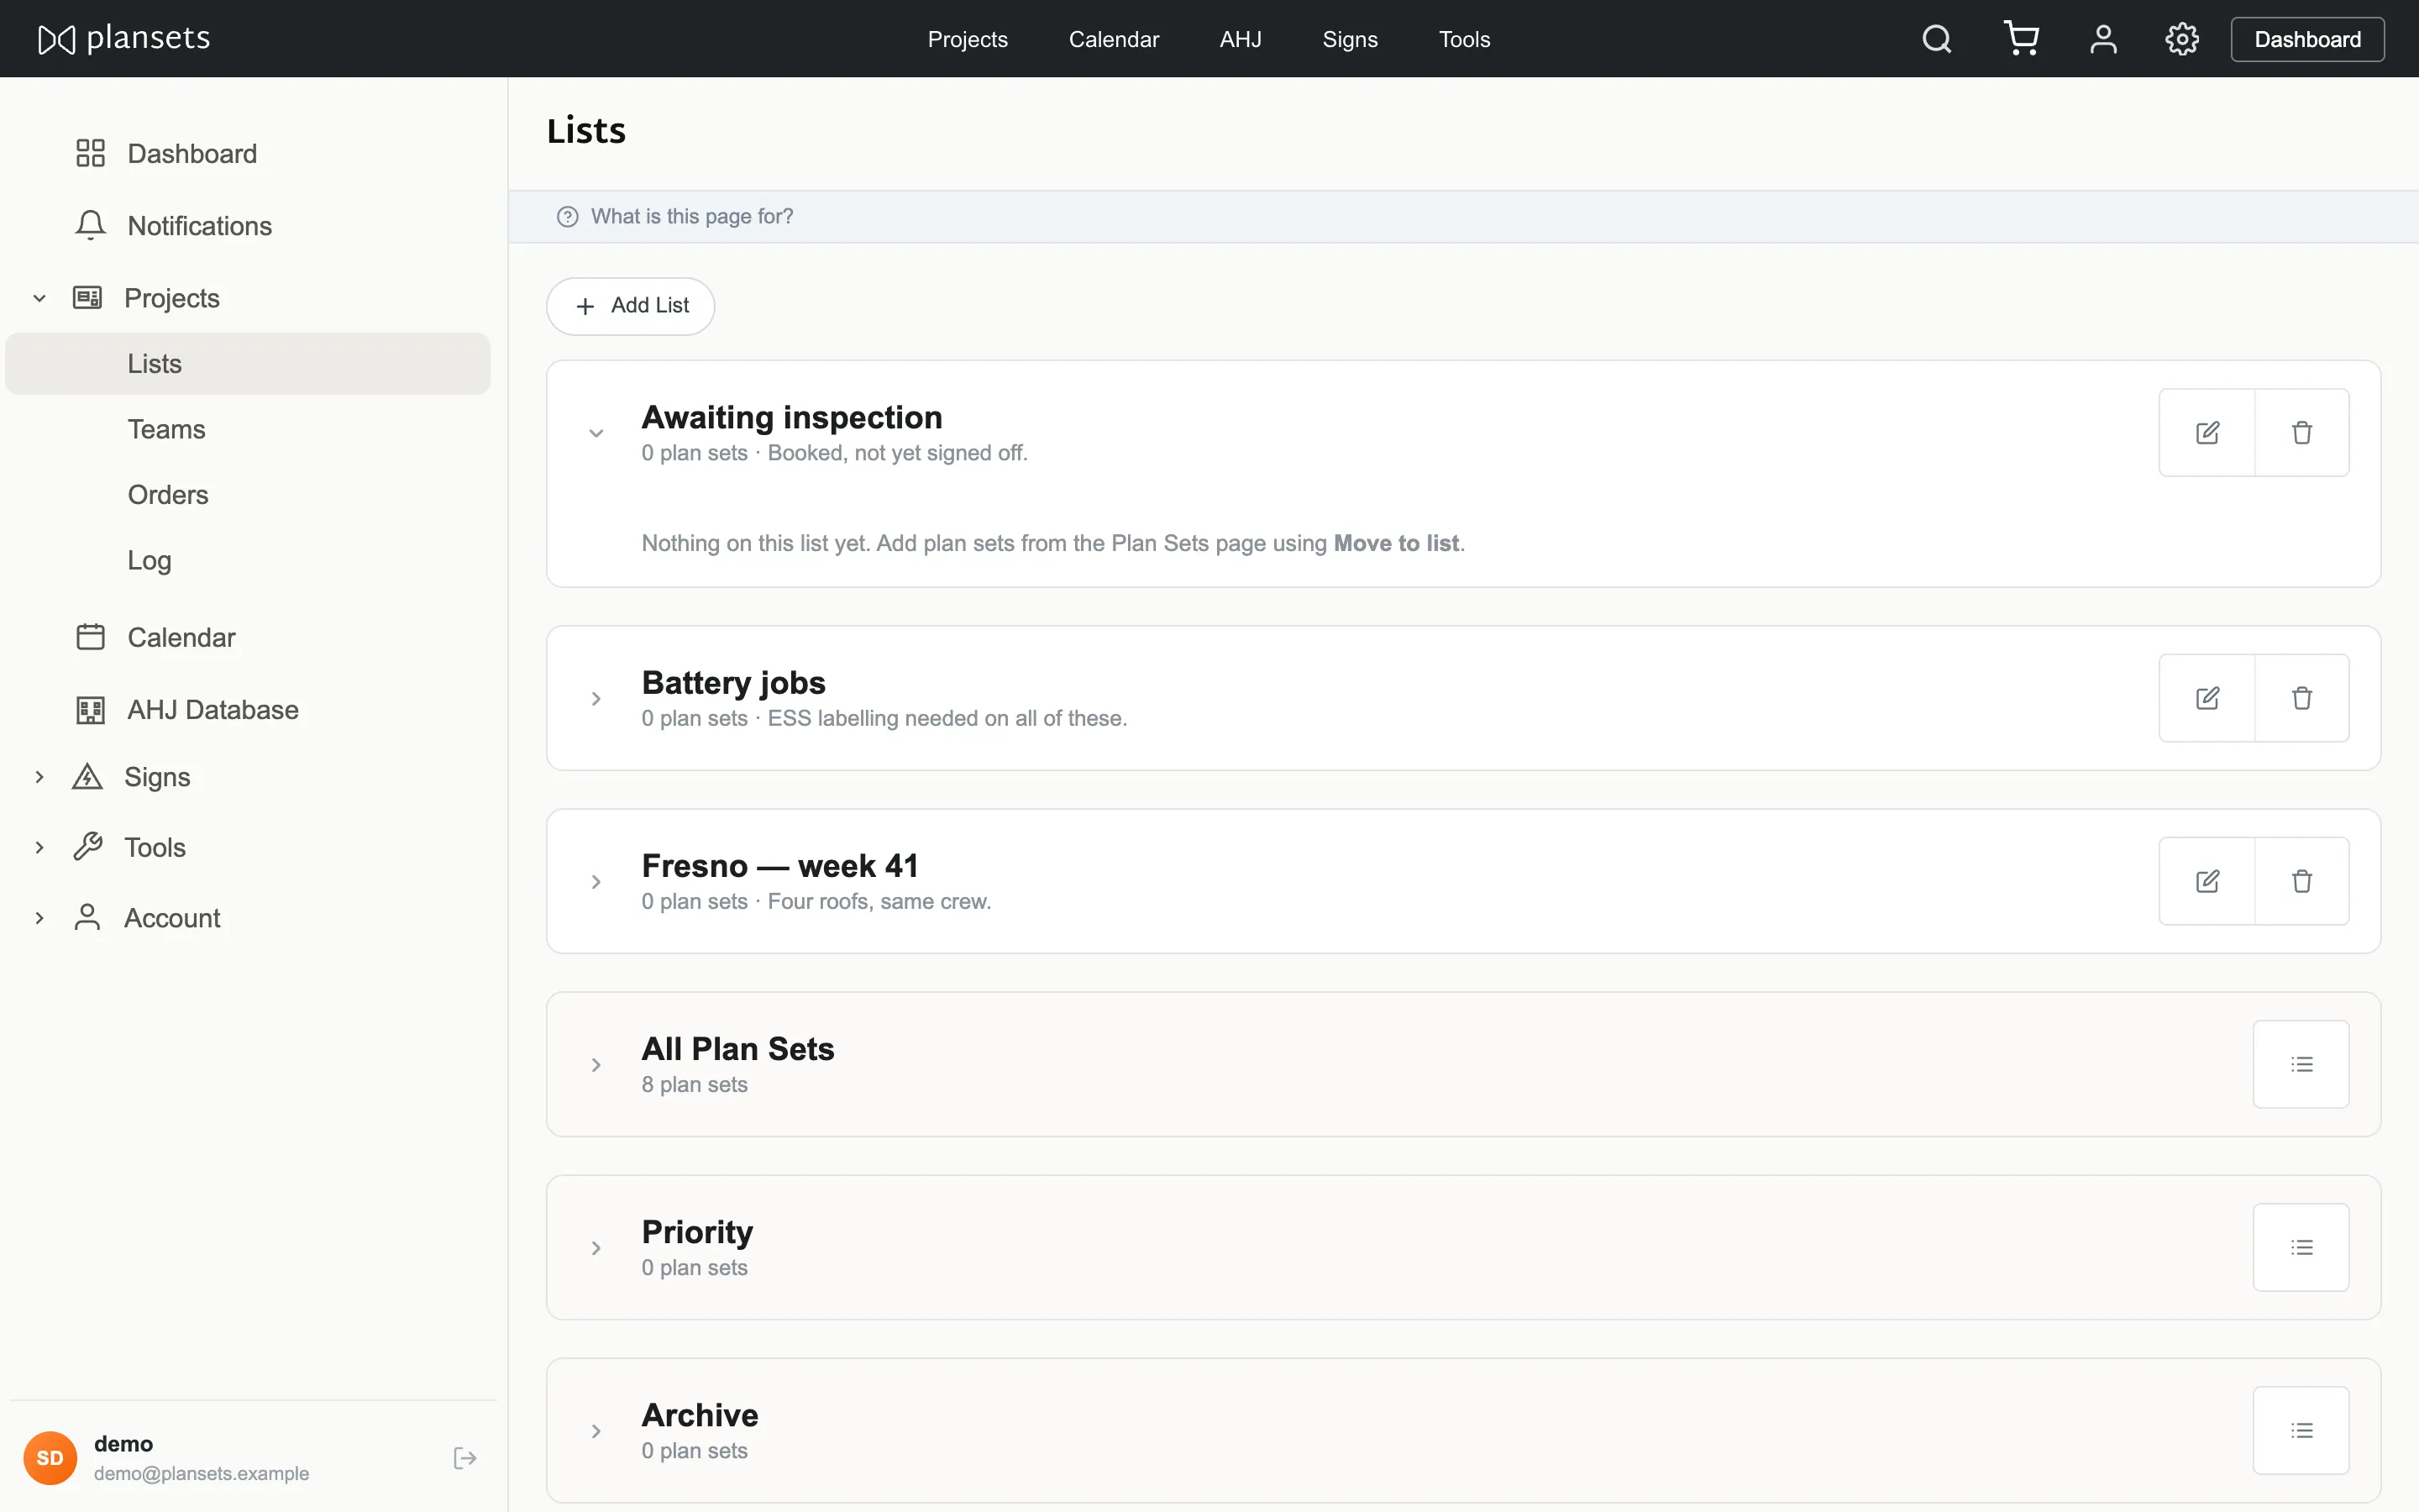Delete the Battery jobs list
Screen dimensions: 2419x1512
click(x=2302, y=698)
